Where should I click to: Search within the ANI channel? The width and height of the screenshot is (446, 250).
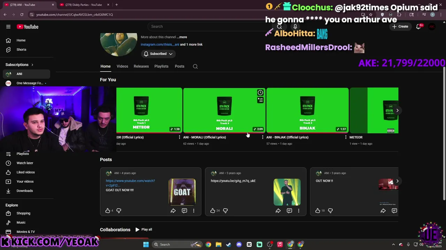click(x=195, y=66)
